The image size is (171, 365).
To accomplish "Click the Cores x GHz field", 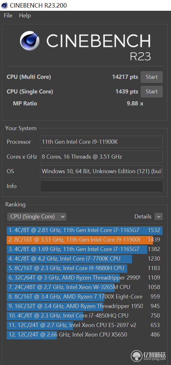I will click(x=102, y=157).
